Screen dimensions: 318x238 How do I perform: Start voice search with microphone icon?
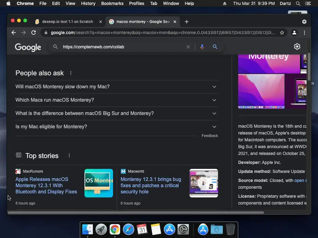202,47
